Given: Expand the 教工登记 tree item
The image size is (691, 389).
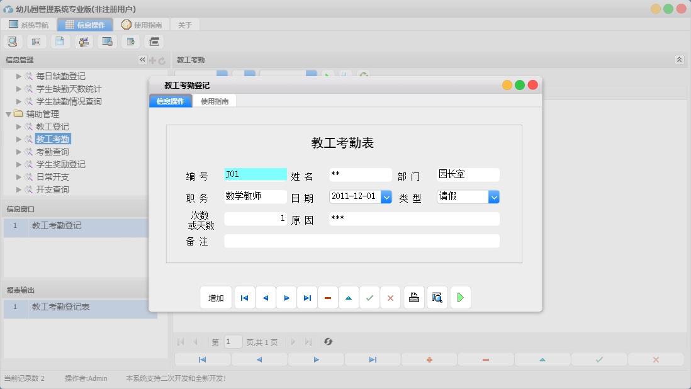Looking at the screenshot, I should (x=19, y=126).
